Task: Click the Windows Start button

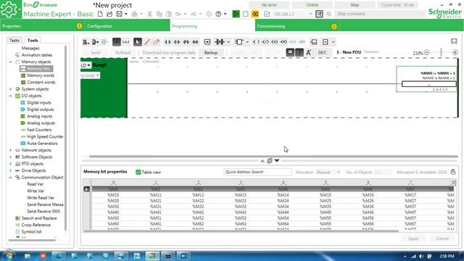Action: pyautogui.click(x=8, y=255)
